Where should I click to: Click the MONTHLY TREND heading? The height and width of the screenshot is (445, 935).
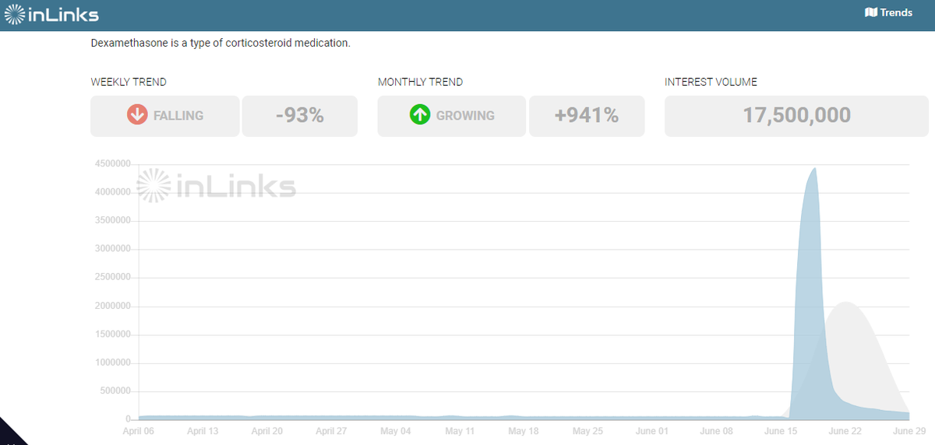[x=420, y=82]
